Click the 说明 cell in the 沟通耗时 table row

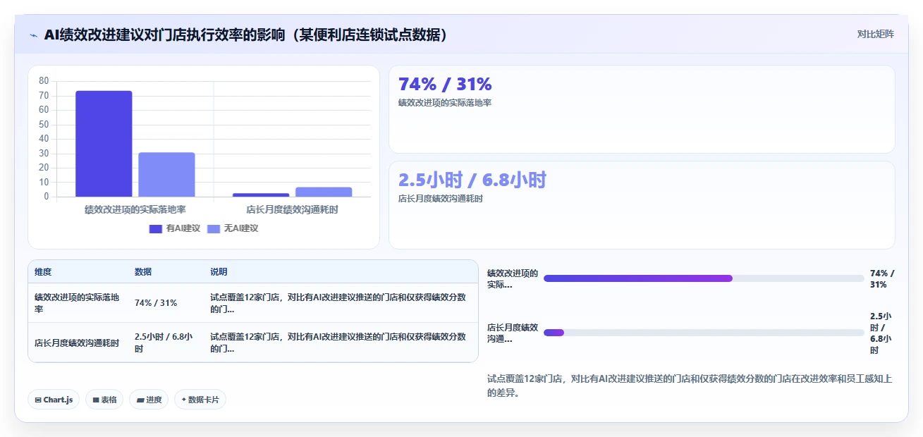[x=339, y=343]
